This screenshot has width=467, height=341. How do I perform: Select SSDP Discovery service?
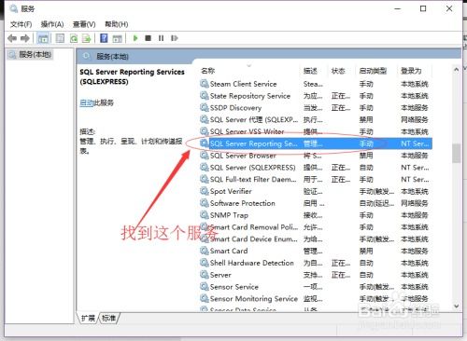point(316,108)
